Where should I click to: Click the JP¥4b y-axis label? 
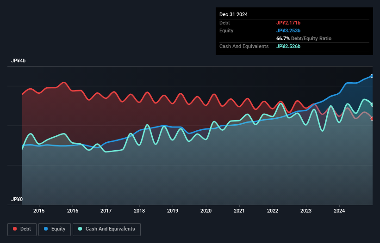point(18,61)
